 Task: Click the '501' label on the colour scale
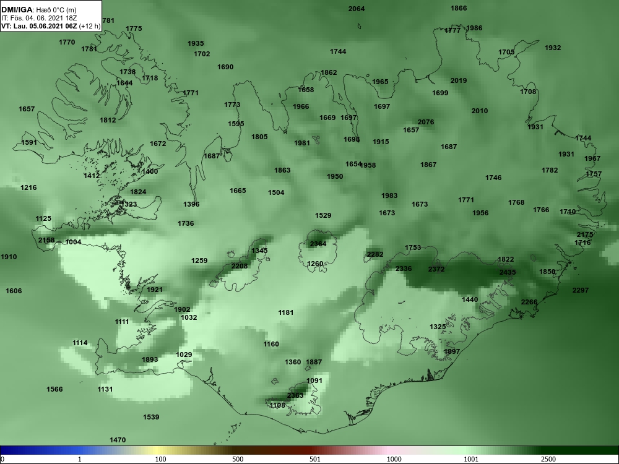[x=316, y=459]
